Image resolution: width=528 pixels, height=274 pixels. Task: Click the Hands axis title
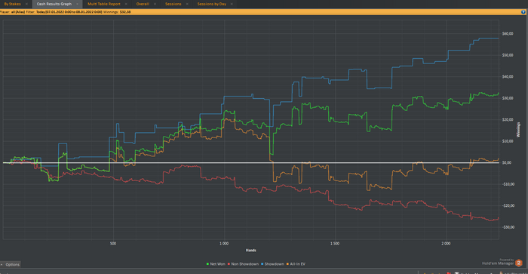251,251
